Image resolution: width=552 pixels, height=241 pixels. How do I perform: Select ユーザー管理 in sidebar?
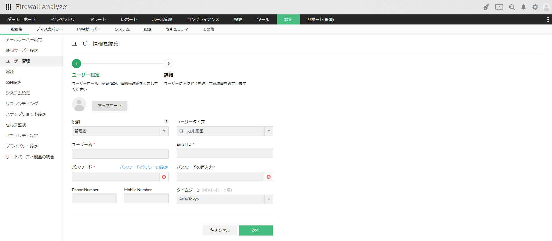tap(32, 61)
